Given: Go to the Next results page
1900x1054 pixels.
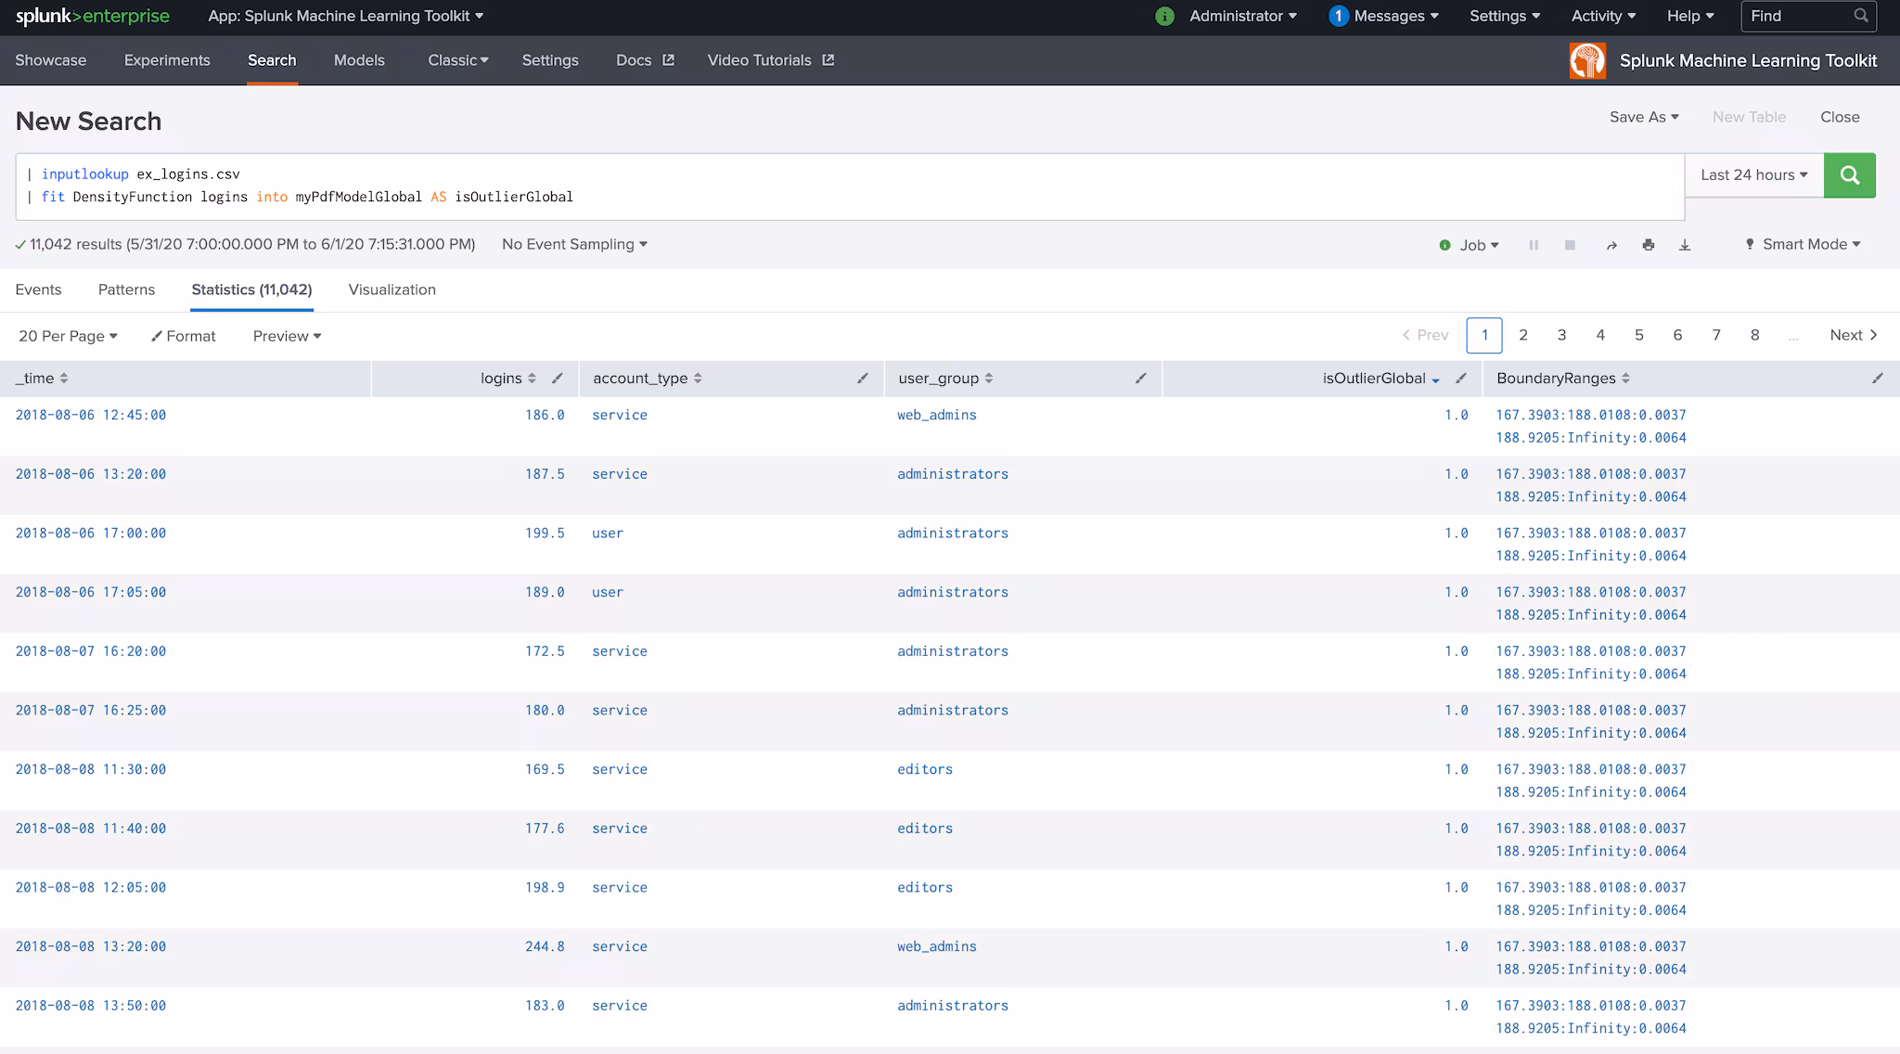Looking at the screenshot, I should pos(1853,336).
